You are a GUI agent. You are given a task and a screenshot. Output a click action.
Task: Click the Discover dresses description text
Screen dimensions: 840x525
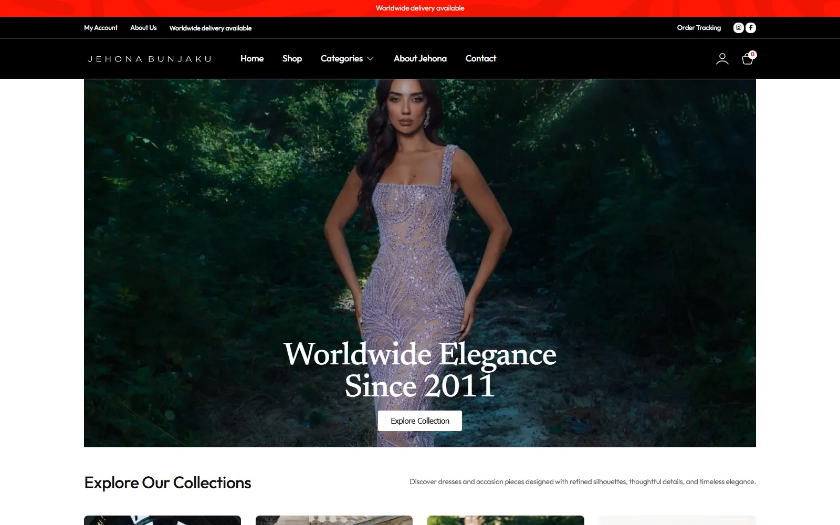(583, 481)
